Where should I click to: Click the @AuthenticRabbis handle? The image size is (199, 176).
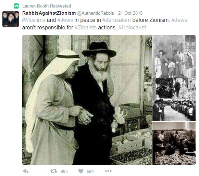click(x=96, y=13)
